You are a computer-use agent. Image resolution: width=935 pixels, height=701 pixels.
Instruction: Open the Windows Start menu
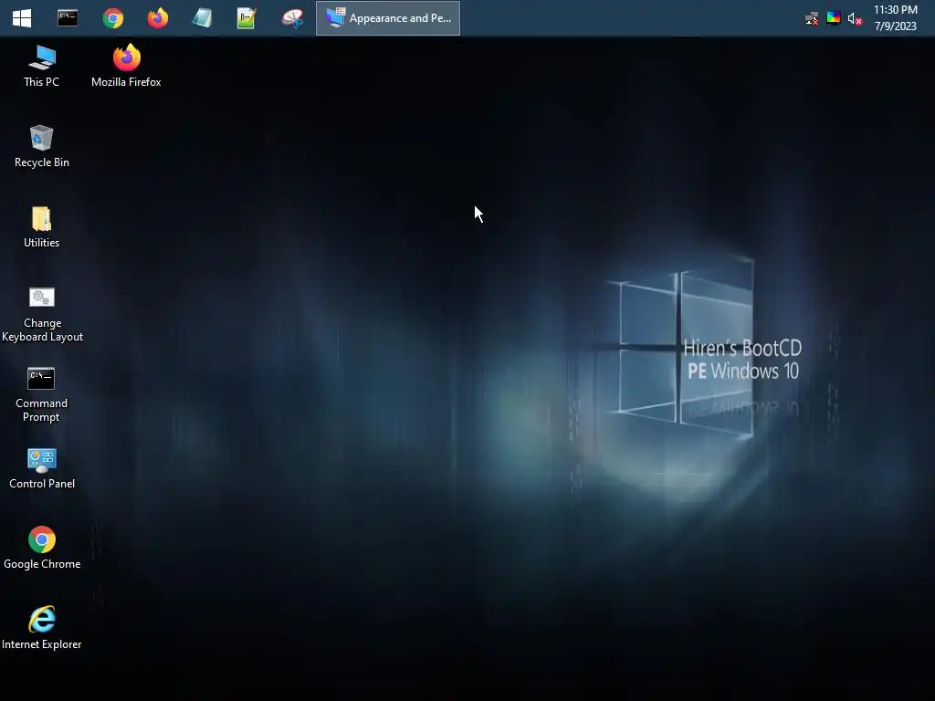[22, 18]
